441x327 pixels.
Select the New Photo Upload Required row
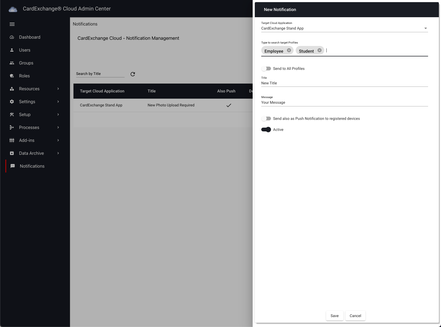point(163,105)
